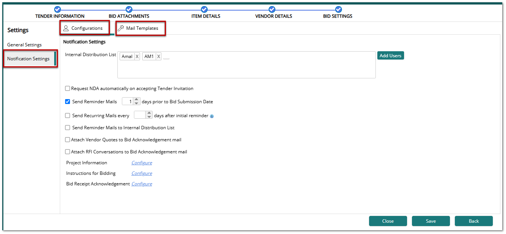This screenshot has width=506, height=234.
Task: Enable Request NDA automatically checkbox
Action: (x=68, y=89)
